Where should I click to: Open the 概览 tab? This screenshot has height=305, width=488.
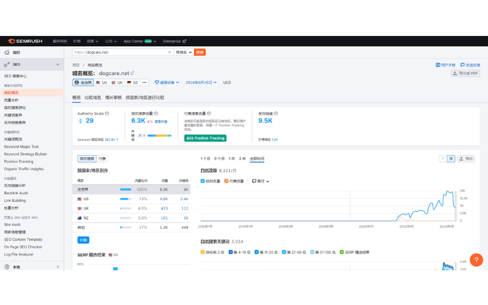point(77,98)
